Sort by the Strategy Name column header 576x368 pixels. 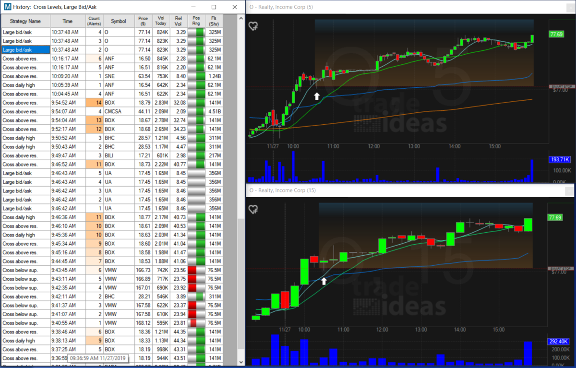[25, 21]
